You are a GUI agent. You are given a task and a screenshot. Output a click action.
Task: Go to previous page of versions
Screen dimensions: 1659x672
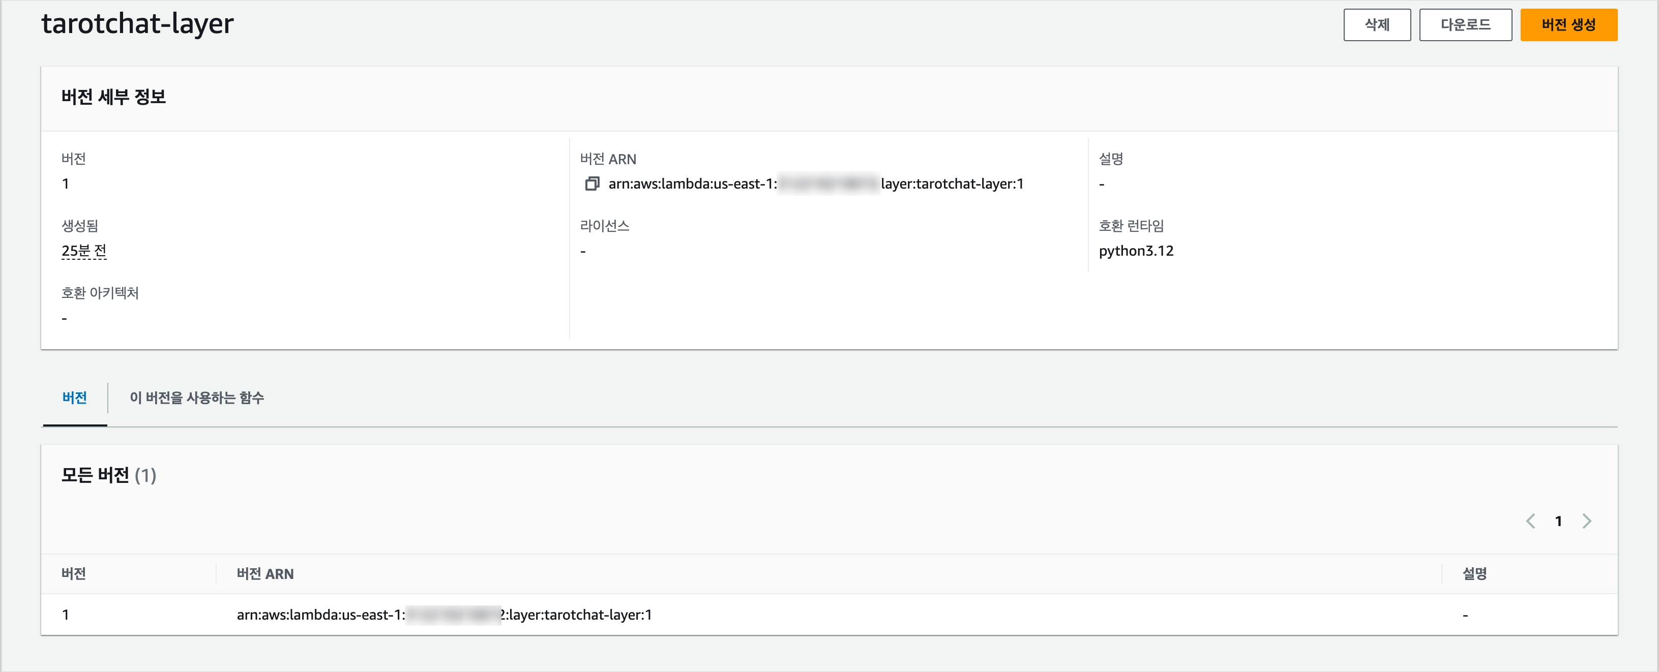[x=1530, y=521]
